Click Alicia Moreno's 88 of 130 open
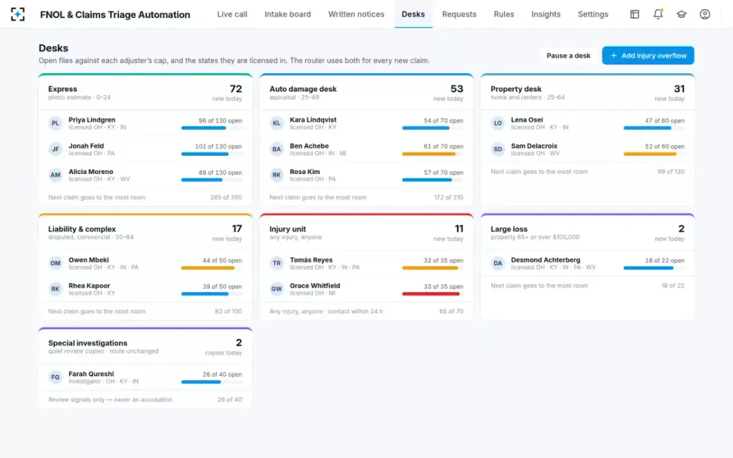Image resolution: width=733 pixels, height=458 pixels. pos(221,172)
